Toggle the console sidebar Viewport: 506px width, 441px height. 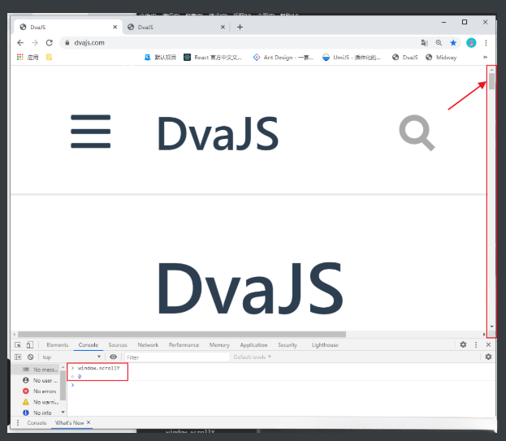click(18, 357)
